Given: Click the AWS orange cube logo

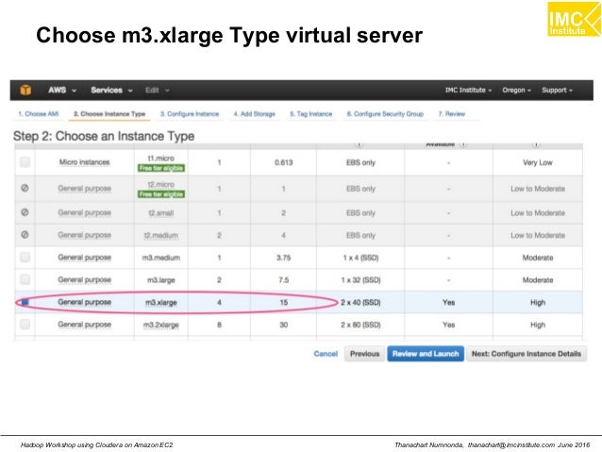Looking at the screenshot, I should click(25, 90).
